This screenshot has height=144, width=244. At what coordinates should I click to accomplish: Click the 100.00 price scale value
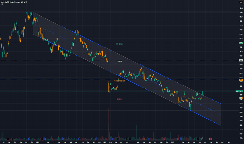point(241,8)
